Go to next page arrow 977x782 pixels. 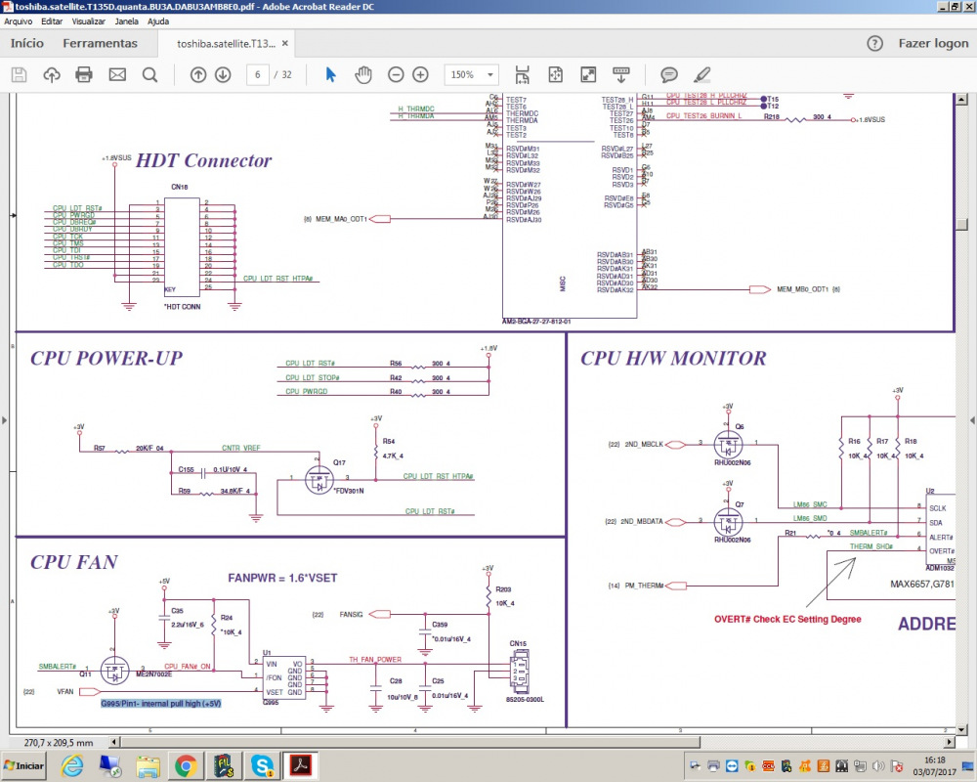(x=223, y=75)
